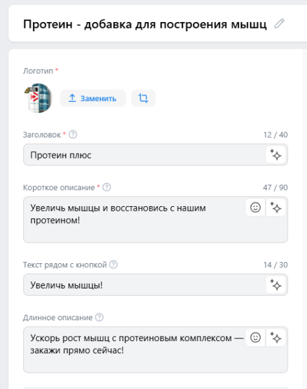The image size is (307, 389).
Task: Click the 14 / 30 character counter
Action: [275, 265]
